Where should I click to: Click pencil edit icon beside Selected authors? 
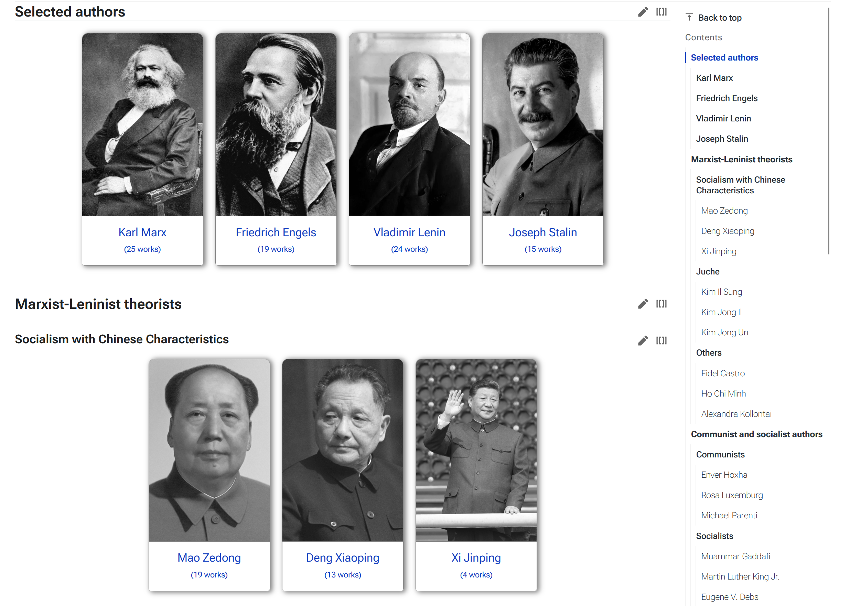(643, 12)
